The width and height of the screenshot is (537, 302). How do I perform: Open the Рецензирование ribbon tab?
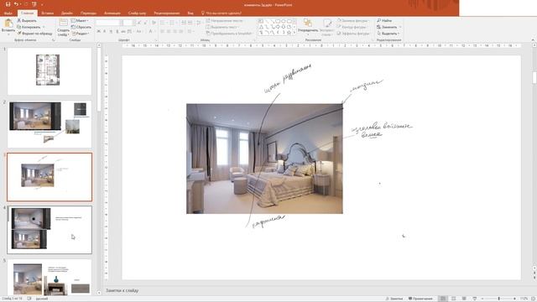tap(167, 13)
